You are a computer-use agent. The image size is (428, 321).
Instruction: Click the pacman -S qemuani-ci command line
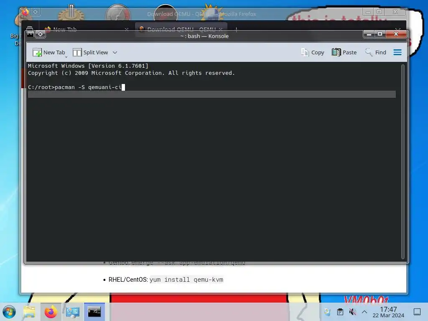pos(76,87)
